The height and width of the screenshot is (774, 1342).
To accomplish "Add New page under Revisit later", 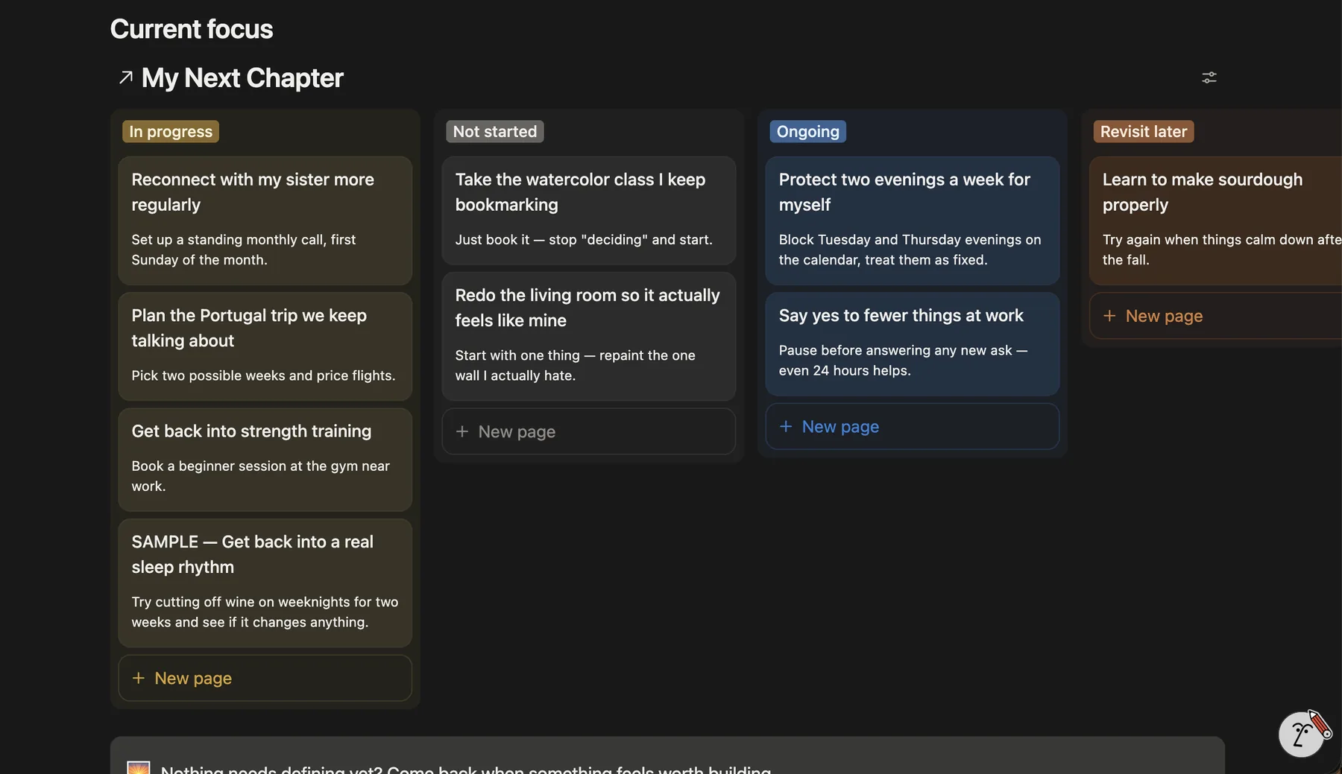I will 1215,316.
